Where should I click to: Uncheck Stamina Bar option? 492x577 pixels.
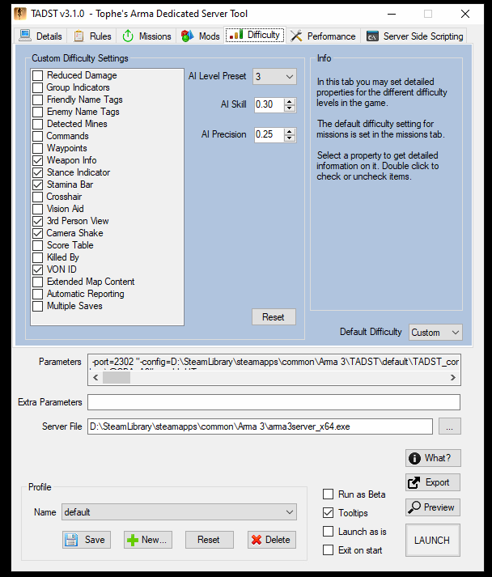pyautogui.click(x=37, y=185)
